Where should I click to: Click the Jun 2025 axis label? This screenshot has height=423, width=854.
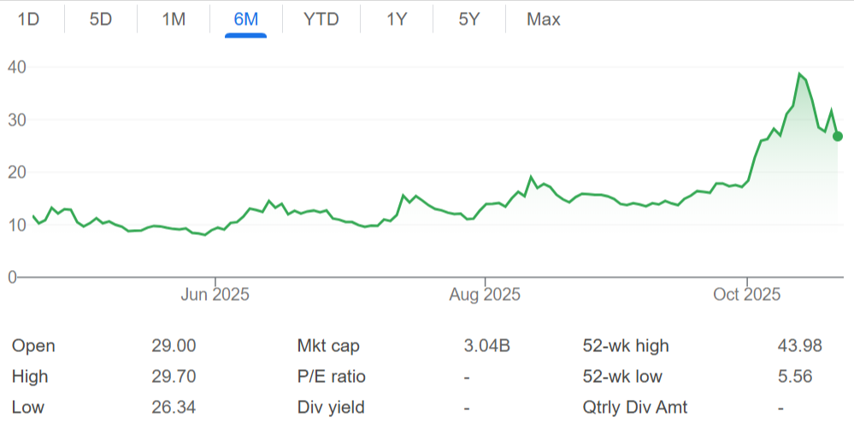(x=215, y=295)
